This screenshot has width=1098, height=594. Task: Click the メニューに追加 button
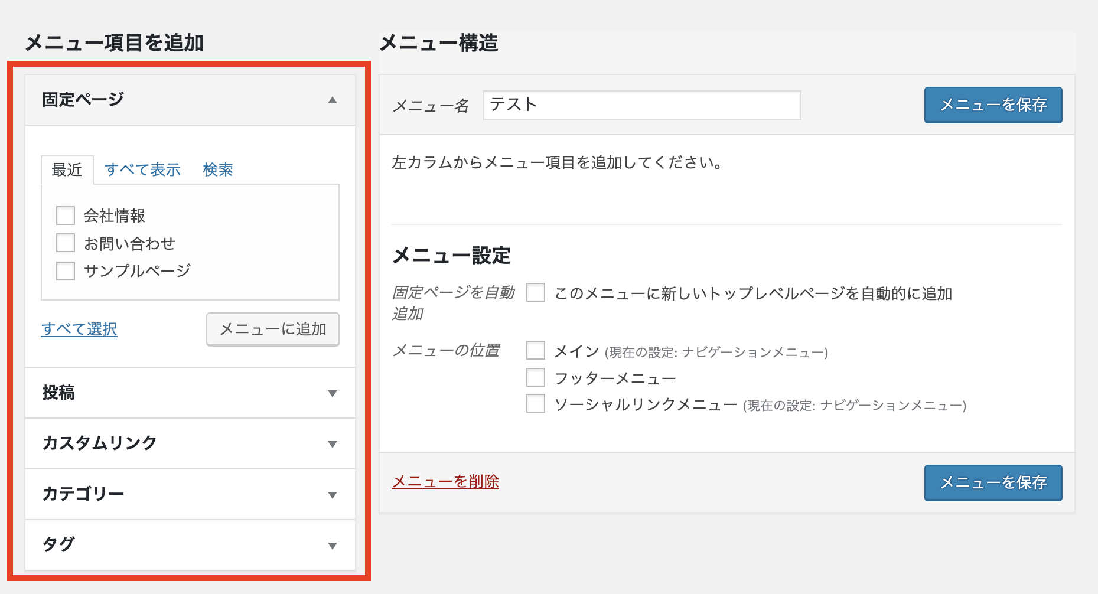click(x=272, y=329)
